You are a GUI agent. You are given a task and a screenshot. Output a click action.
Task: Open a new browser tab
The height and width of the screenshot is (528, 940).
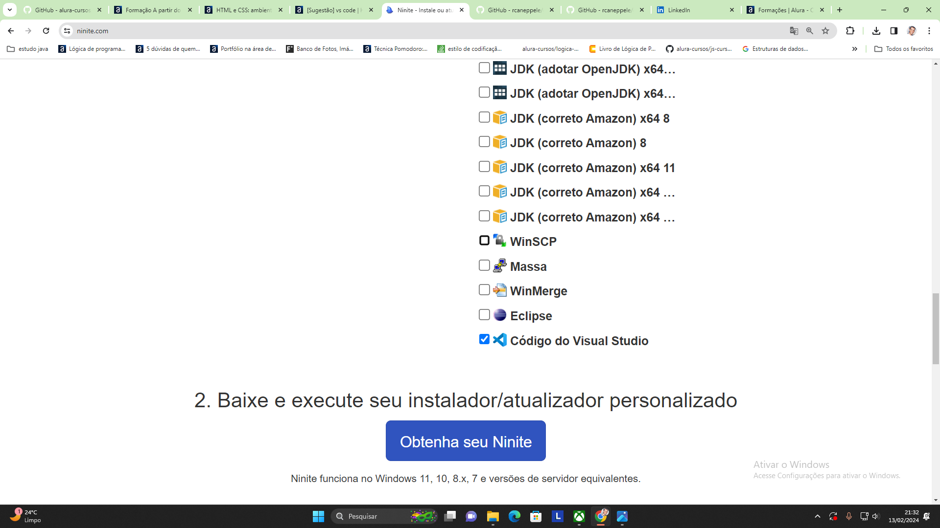click(x=840, y=10)
